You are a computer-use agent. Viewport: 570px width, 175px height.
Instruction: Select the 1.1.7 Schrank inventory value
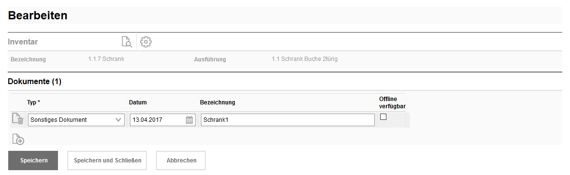click(106, 59)
